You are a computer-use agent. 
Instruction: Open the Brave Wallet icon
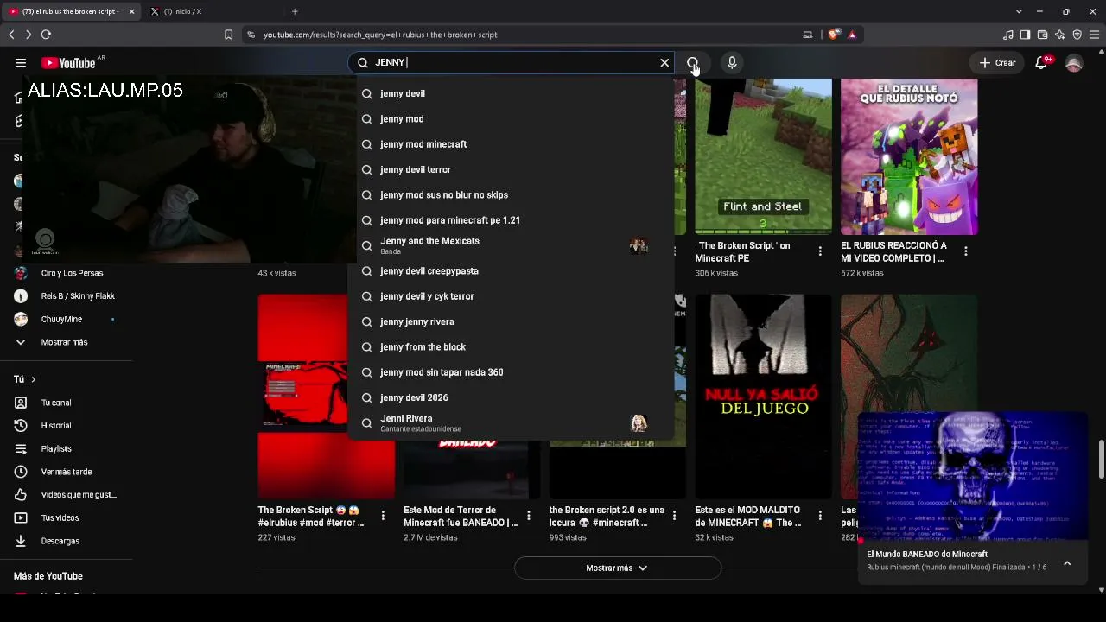[x=1042, y=35]
